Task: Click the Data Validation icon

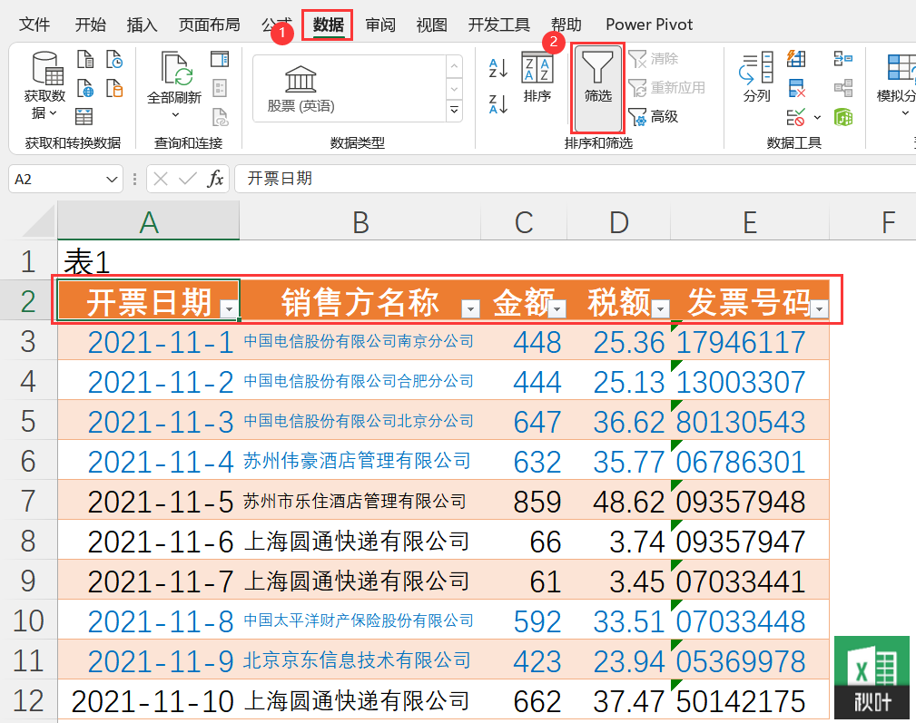Action: point(795,117)
